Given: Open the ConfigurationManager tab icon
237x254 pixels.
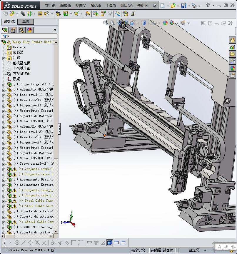Looking at the screenshot, I should point(21,30).
